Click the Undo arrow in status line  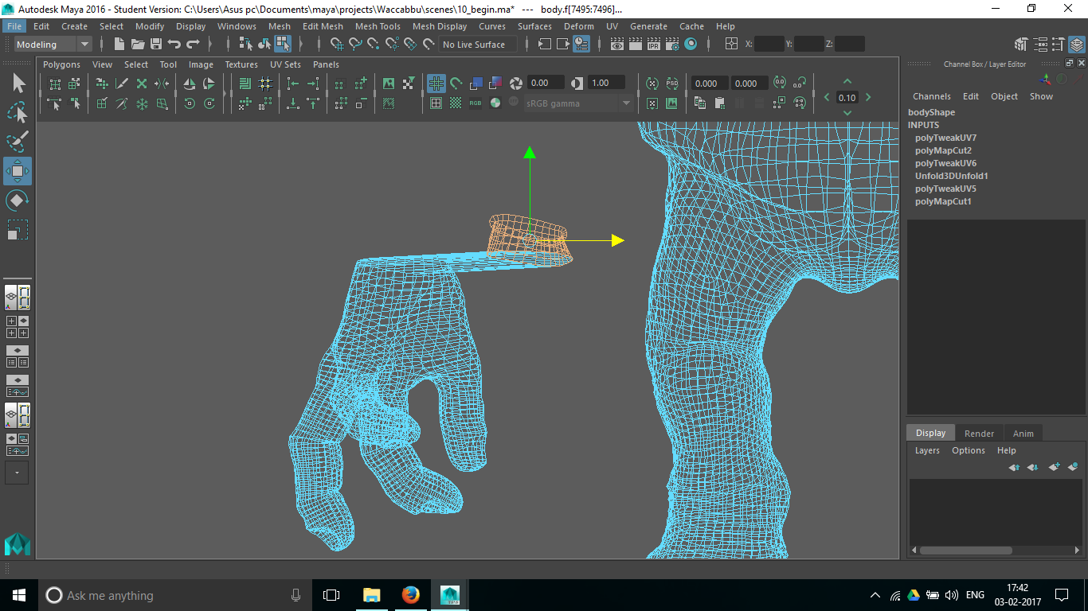(174, 45)
